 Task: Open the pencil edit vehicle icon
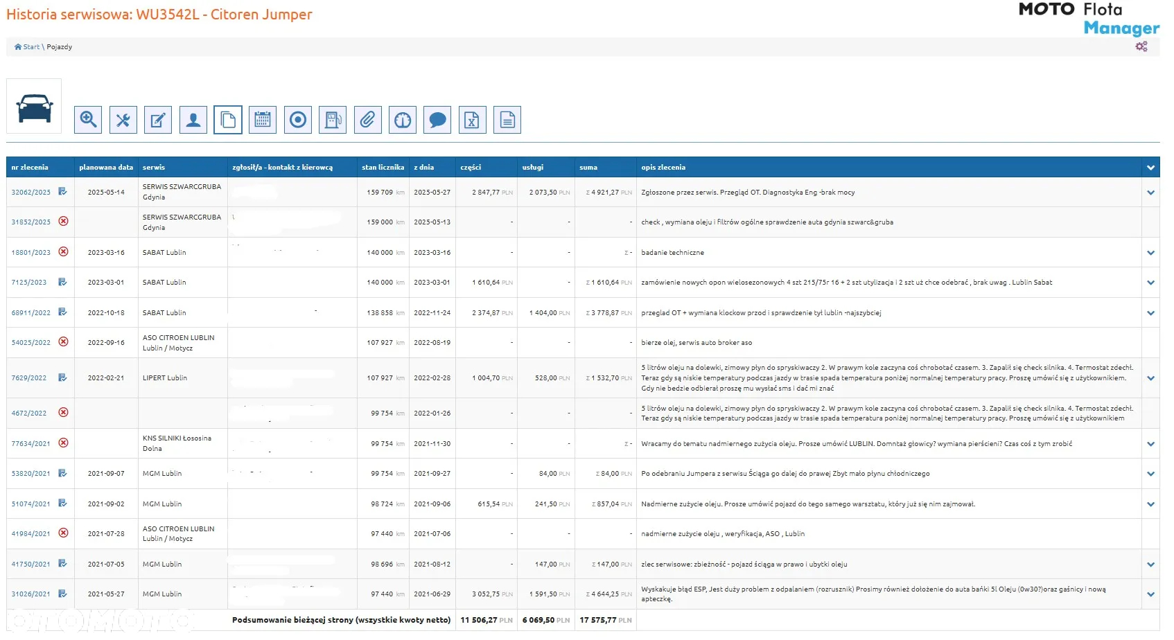(x=158, y=120)
